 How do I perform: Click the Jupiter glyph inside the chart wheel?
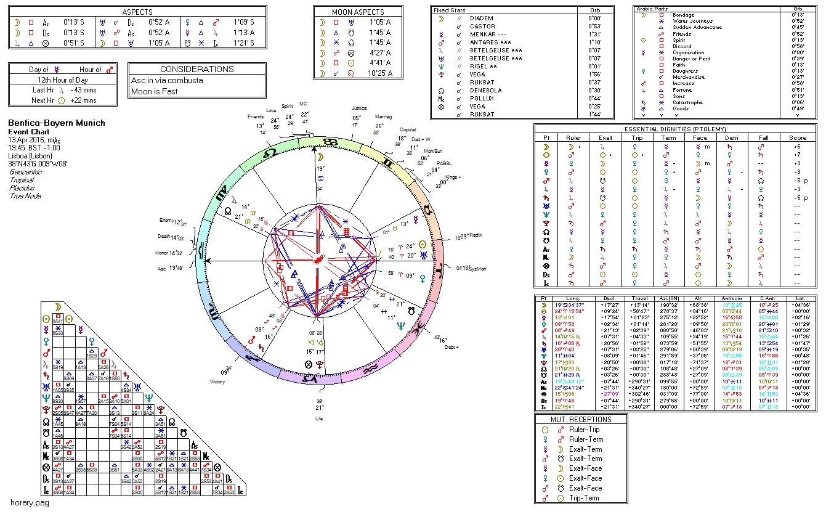[234, 200]
